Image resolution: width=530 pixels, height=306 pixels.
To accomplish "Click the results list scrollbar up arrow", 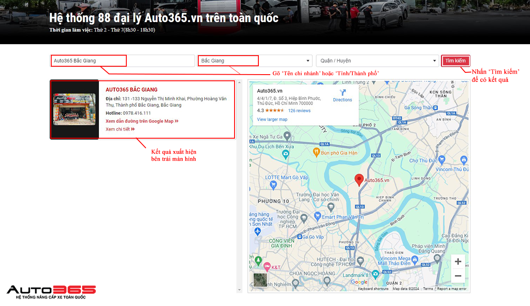I will (240, 83).
